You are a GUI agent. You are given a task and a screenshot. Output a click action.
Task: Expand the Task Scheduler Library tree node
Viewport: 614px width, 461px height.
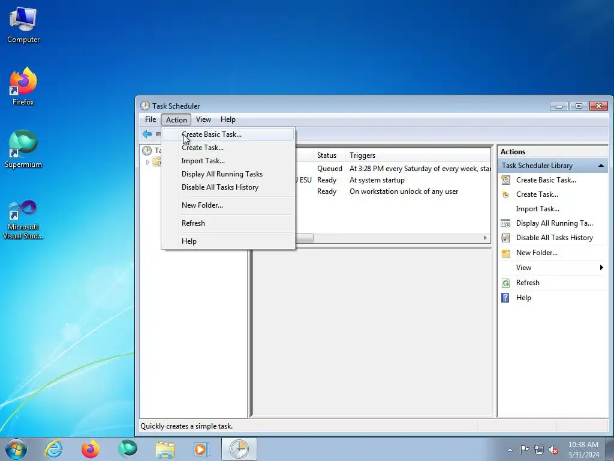click(148, 162)
